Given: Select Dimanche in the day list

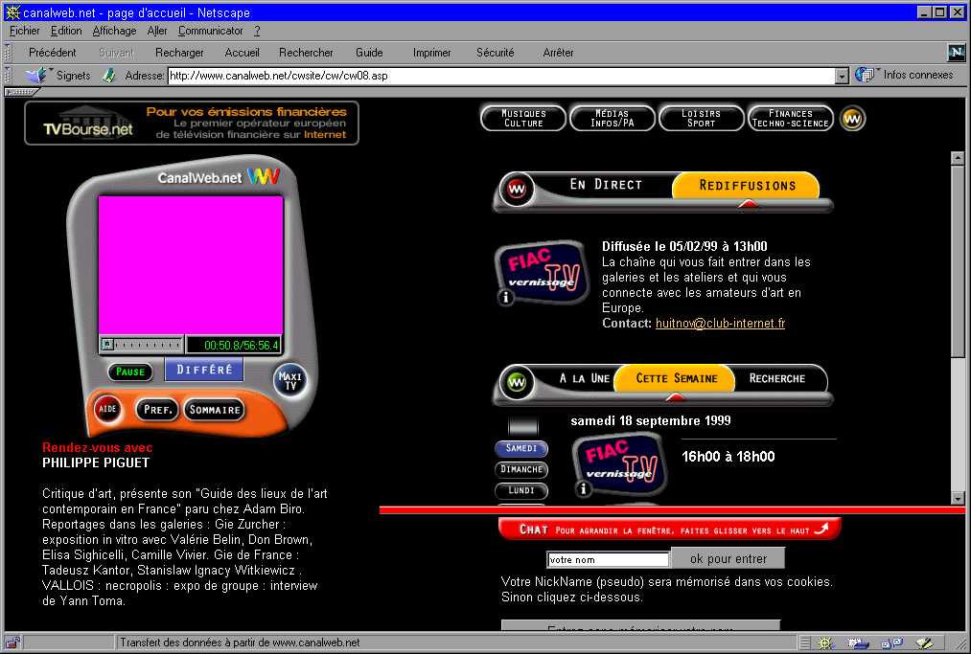Looking at the screenshot, I should point(521,469).
